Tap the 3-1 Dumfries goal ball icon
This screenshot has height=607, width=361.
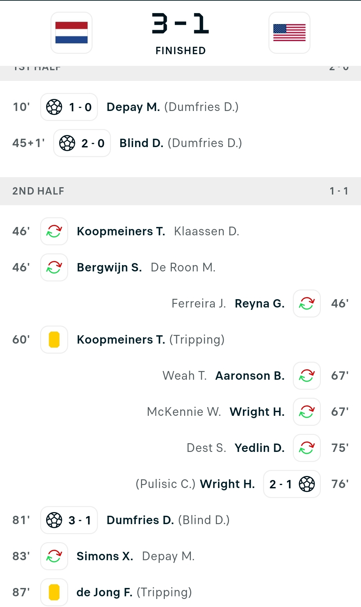[54, 520]
